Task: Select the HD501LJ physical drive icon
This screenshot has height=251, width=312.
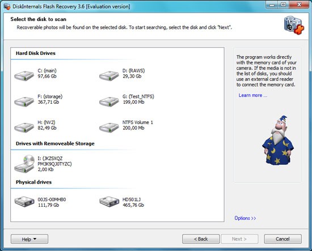Action: (109, 202)
